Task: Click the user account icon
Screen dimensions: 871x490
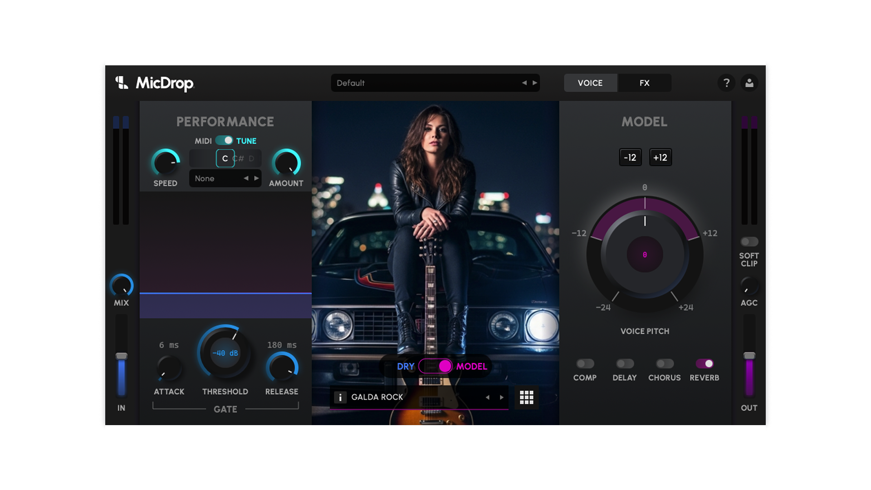Action: 749,83
